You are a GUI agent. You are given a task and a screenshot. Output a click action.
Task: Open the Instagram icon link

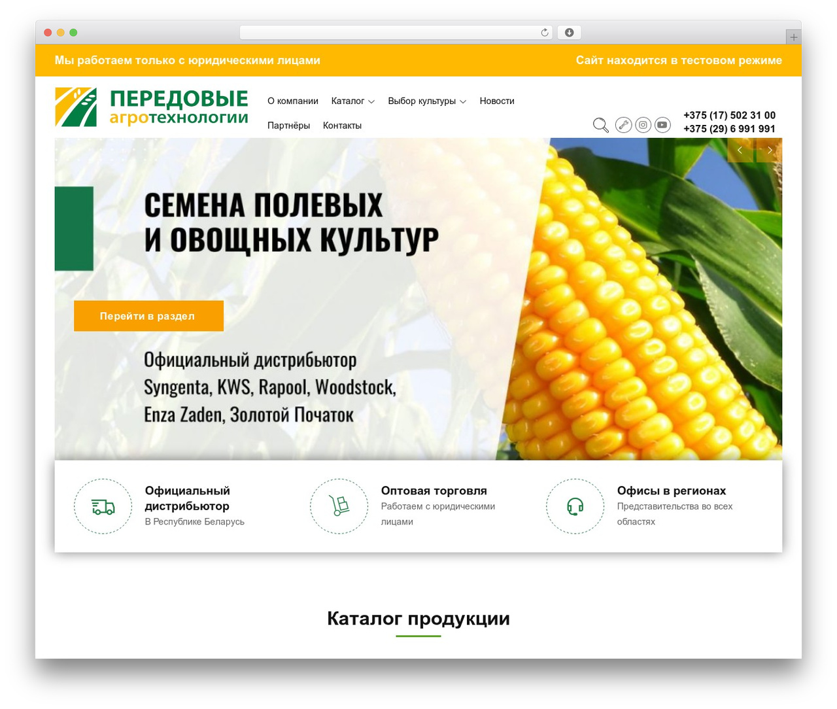pyautogui.click(x=643, y=125)
